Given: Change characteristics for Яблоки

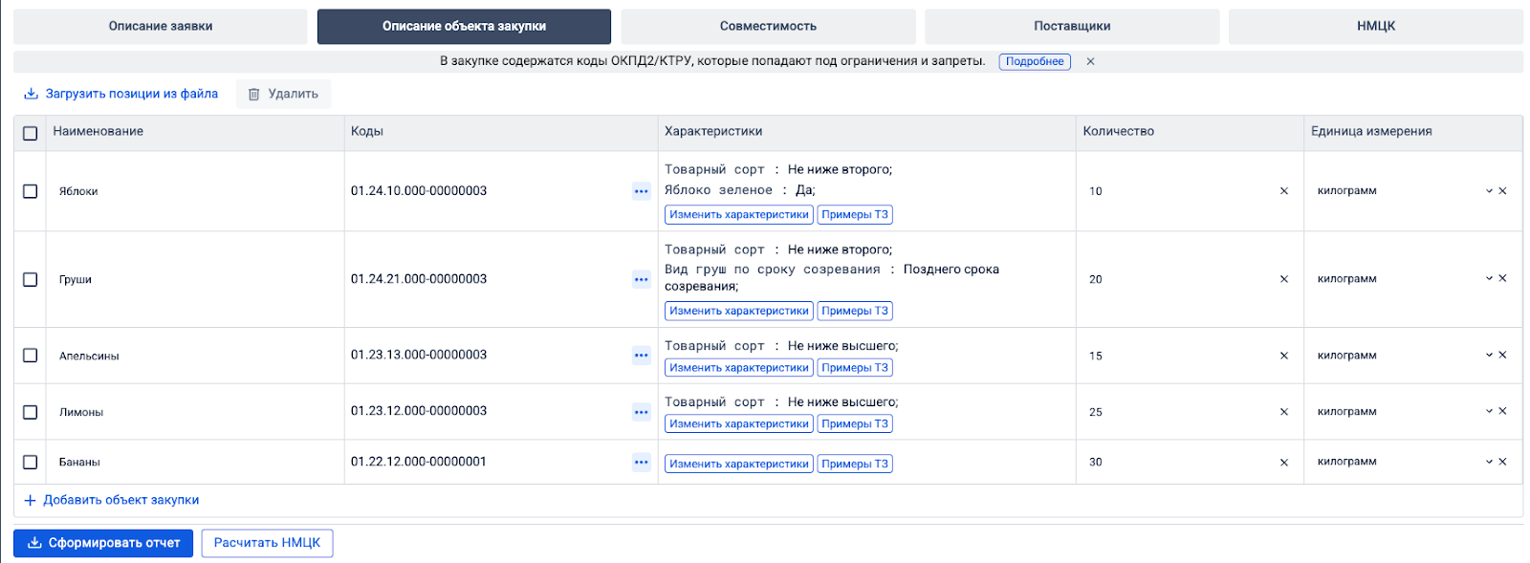Looking at the screenshot, I should tap(739, 215).
